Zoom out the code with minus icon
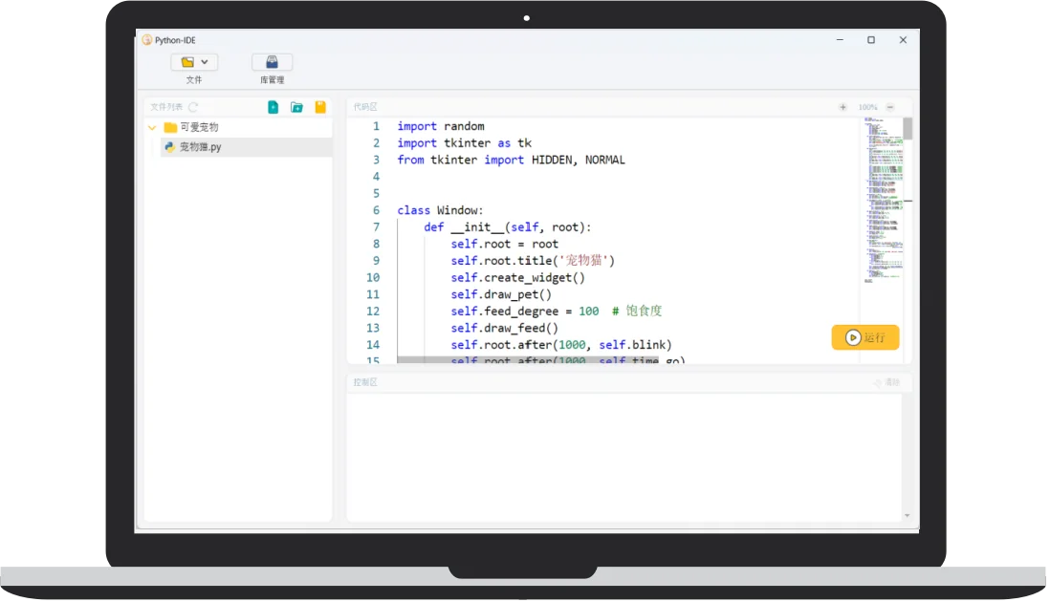 click(890, 107)
